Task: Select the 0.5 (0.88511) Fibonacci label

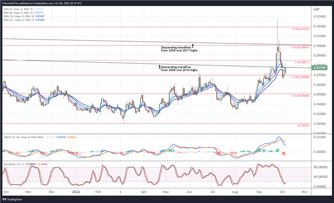Action: coord(302,62)
